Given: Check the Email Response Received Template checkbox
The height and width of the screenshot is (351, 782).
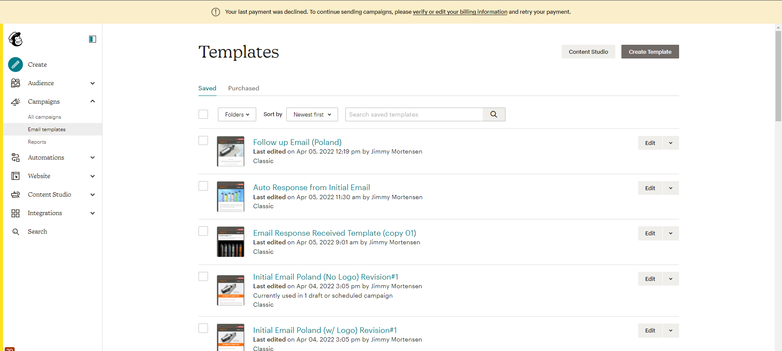Looking at the screenshot, I should point(203,231).
